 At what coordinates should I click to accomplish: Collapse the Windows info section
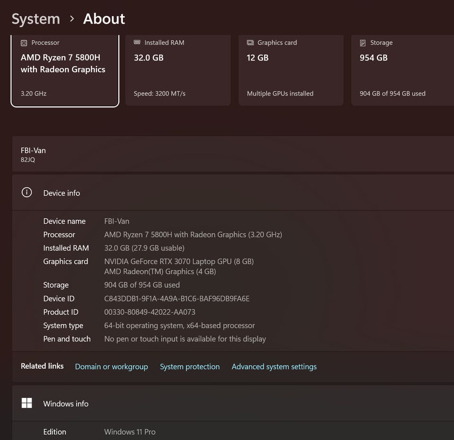(x=233, y=403)
